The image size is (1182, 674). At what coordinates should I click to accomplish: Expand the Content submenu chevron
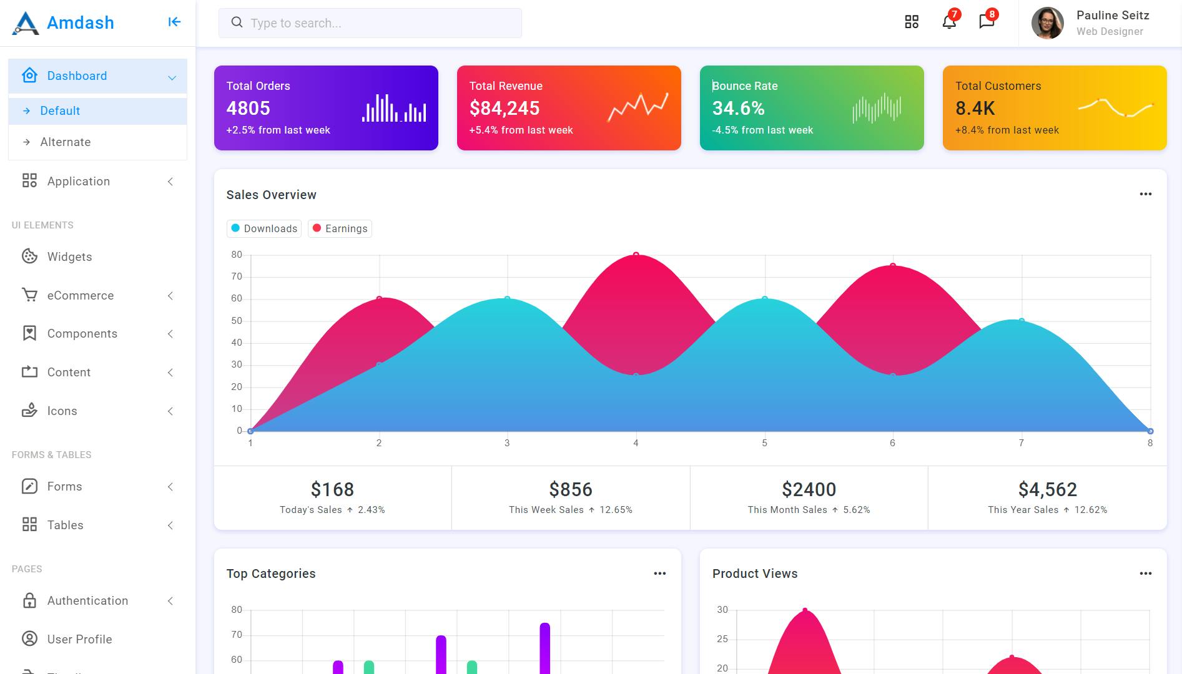pos(170,373)
